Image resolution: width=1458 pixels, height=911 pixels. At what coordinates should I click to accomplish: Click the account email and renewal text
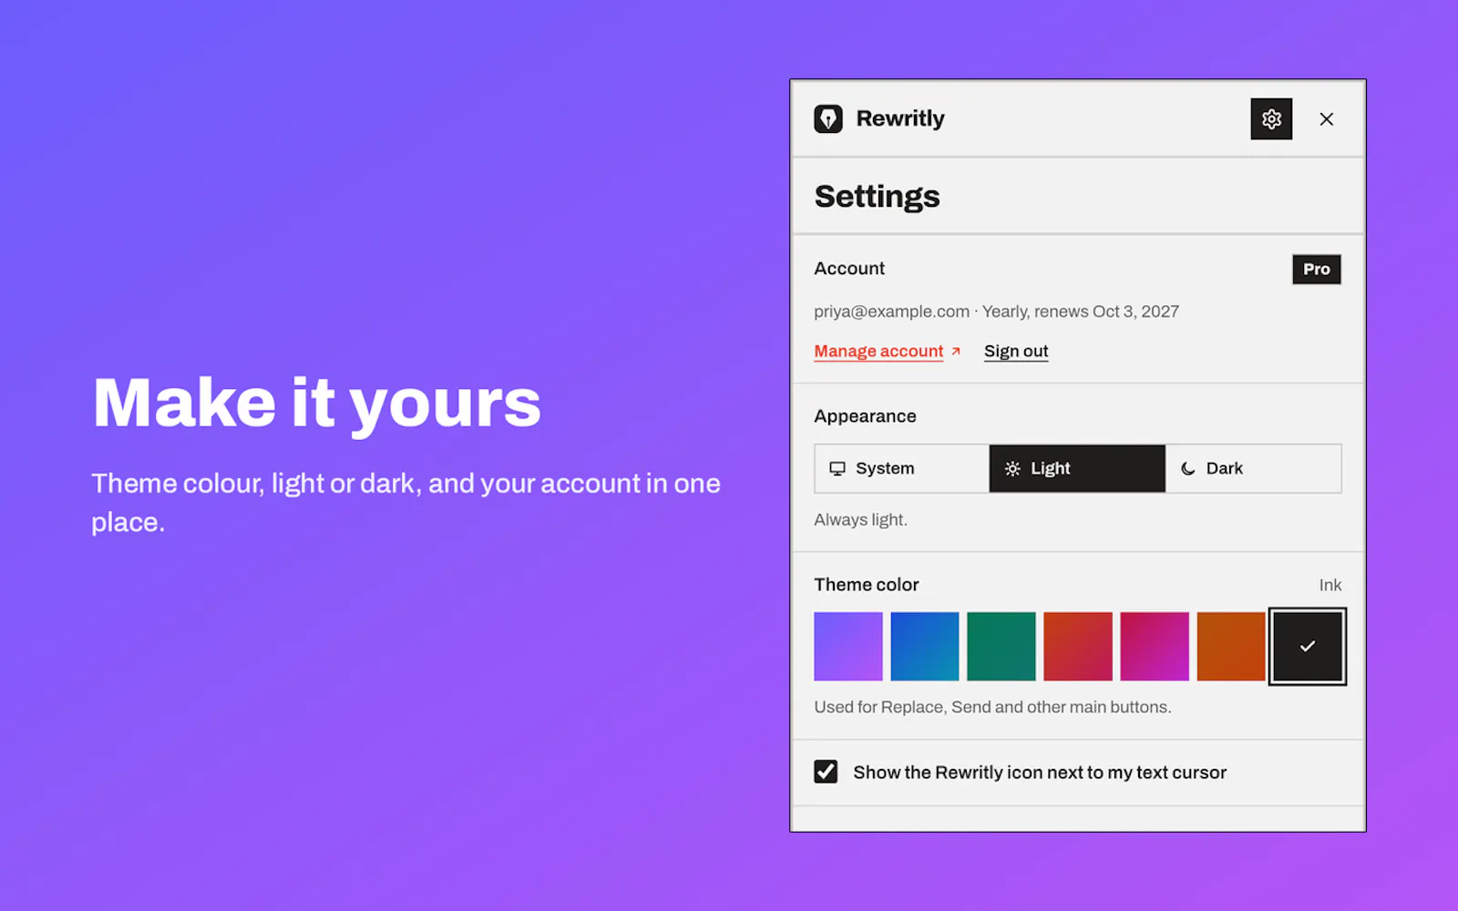996,312
